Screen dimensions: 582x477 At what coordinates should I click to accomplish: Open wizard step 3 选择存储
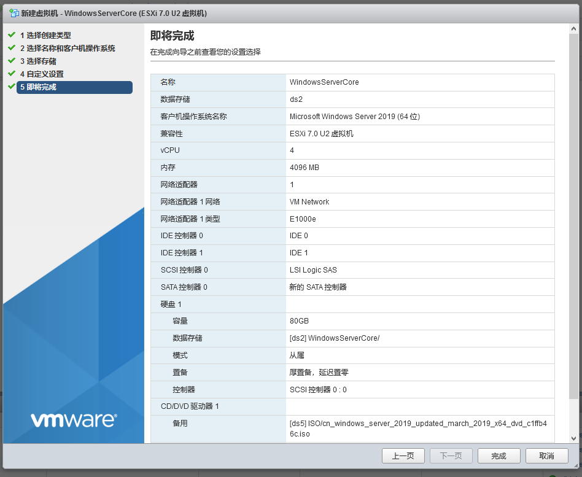point(38,61)
